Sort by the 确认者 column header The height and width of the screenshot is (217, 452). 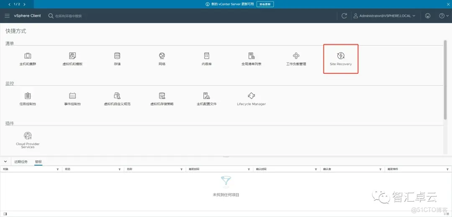(327, 169)
